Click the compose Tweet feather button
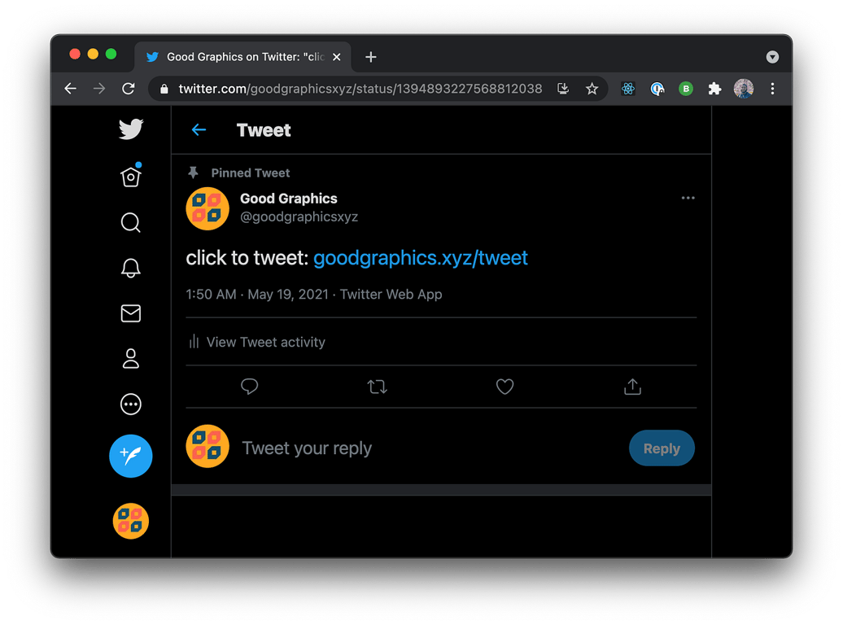 tap(131, 456)
